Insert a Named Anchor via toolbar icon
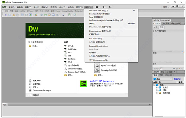Viewport: 186px width, 118px height. click(14, 15)
